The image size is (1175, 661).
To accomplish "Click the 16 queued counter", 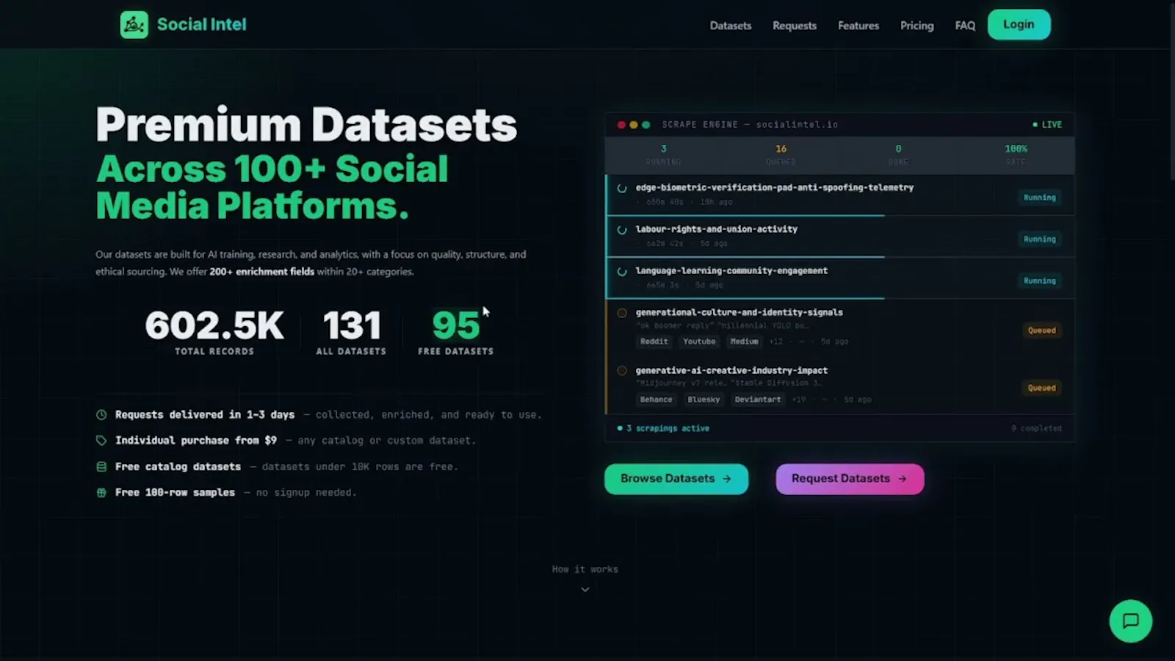I will [781, 154].
